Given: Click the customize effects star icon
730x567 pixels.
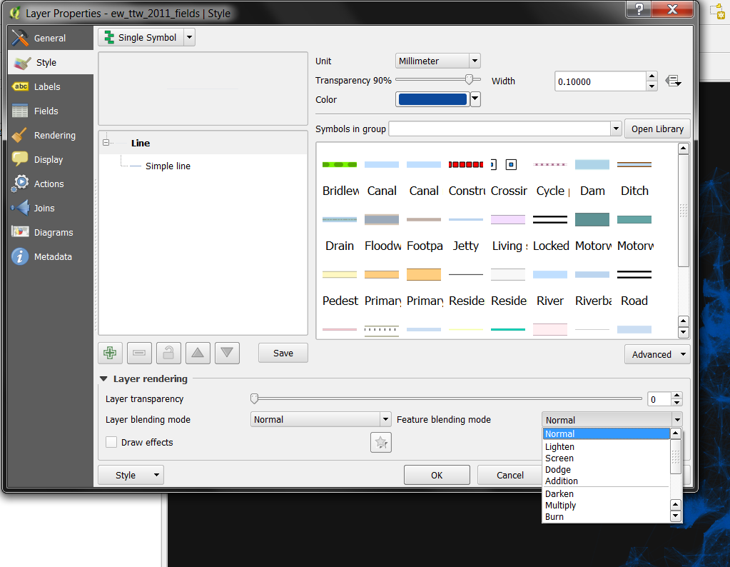Looking at the screenshot, I should click(381, 442).
